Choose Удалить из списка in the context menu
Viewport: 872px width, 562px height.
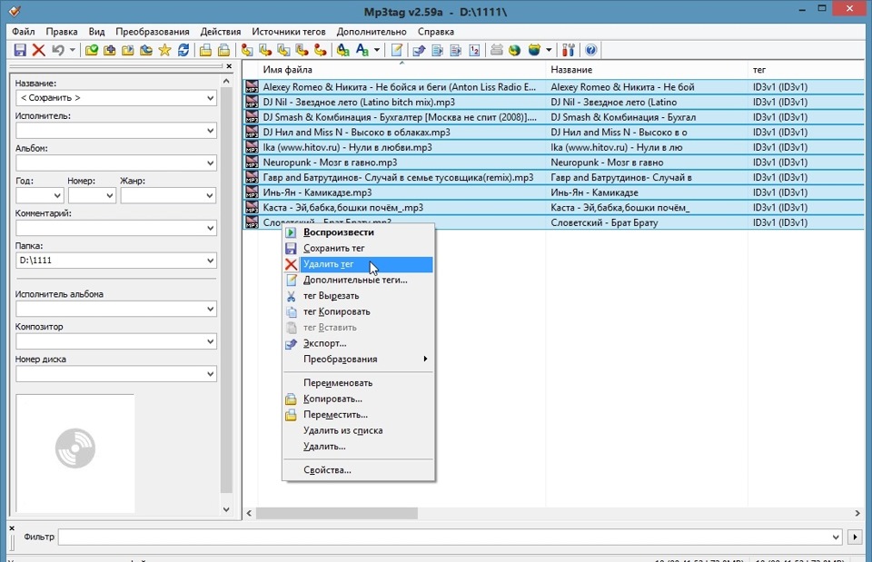[358, 431]
